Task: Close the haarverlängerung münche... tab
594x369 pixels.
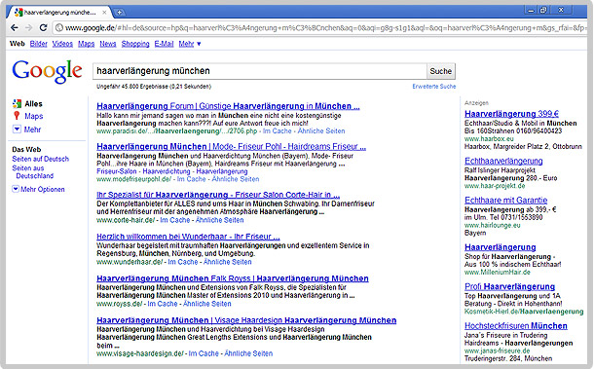Action: (x=104, y=12)
